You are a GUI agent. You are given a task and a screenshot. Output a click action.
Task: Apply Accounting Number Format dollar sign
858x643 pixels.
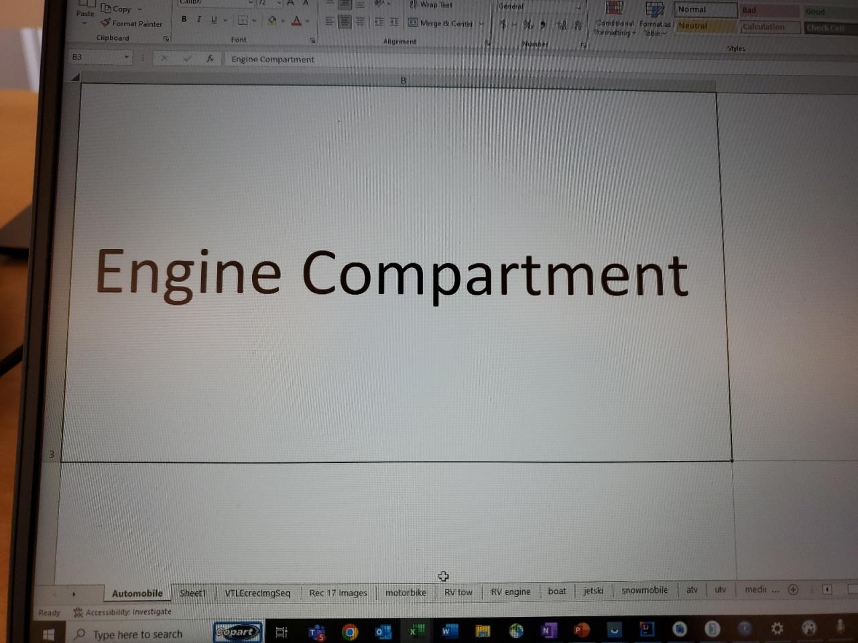coord(503,24)
